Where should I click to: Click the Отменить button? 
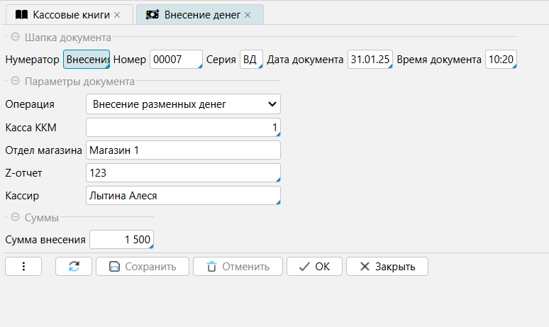238,267
